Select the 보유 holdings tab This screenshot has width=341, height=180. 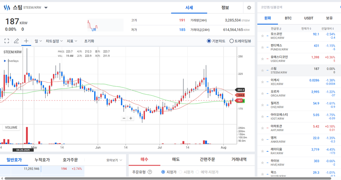[329, 18]
